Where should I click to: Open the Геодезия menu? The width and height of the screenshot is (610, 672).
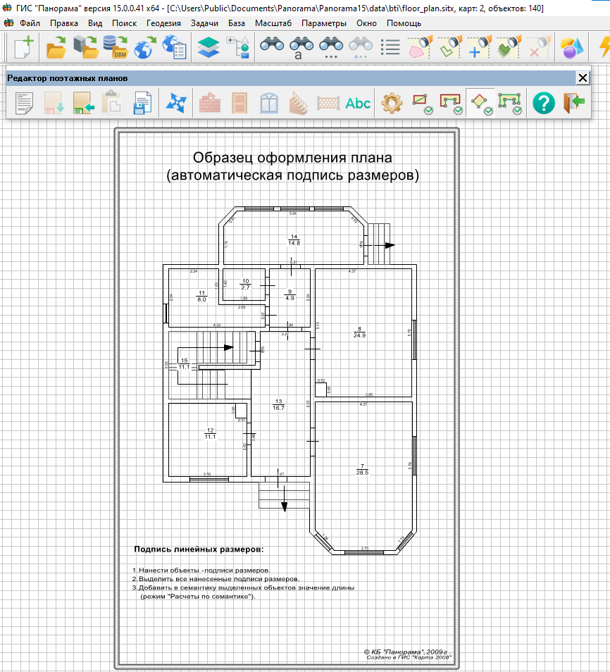tap(163, 23)
